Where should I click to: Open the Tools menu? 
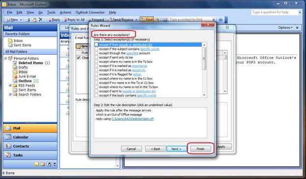[x=51, y=12]
